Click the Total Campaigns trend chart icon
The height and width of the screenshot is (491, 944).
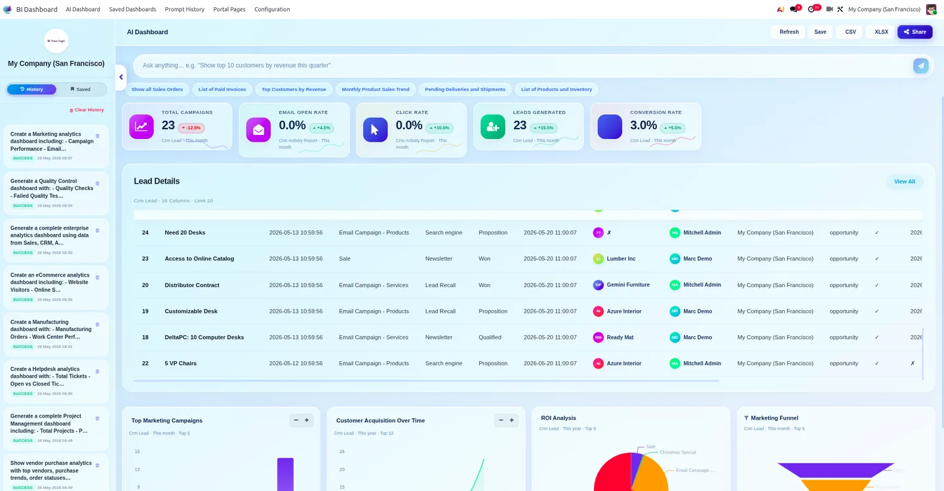[x=141, y=127]
